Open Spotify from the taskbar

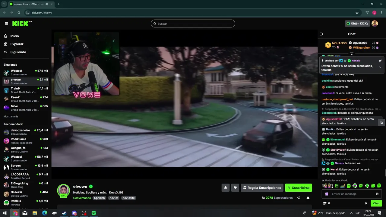(x=94, y=213)
